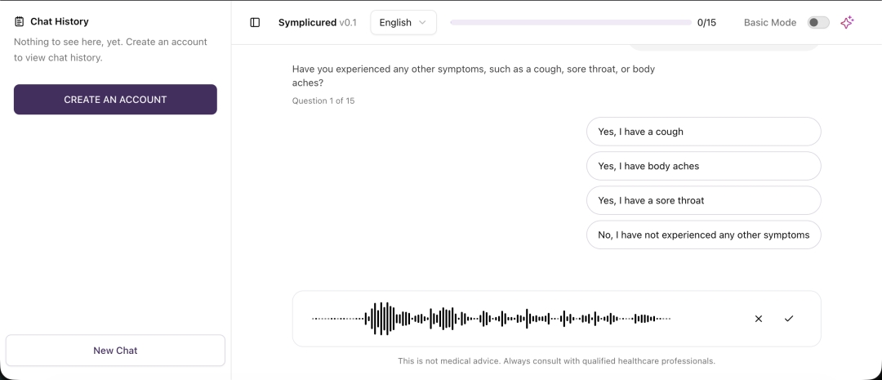Click the Chat History clipboard icon

[20, 22]
